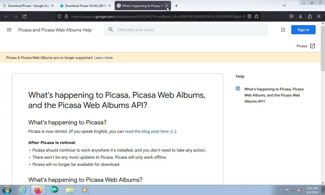This screenshot has height=195, width=325.
Task: Close the What's happening to Picasa tab
Action: [167, 6]
